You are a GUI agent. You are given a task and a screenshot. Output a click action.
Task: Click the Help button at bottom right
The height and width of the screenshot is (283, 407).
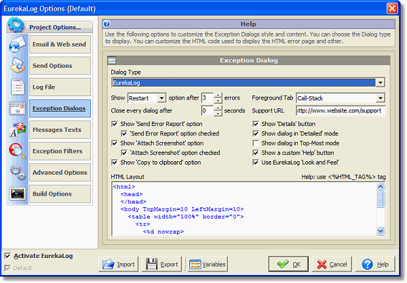(x=375, y=264)
